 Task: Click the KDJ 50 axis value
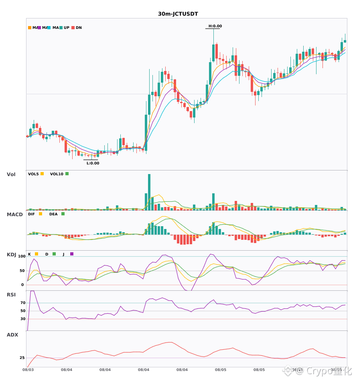click(x=22, y=271)
